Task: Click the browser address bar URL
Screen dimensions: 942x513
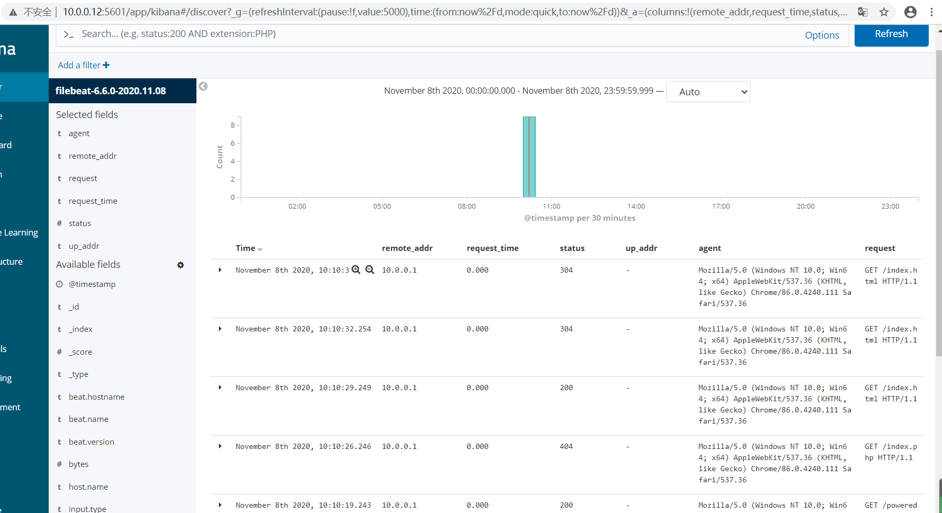Action: pos(455,12)
